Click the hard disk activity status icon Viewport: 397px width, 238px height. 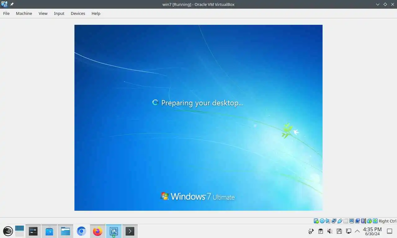click(316, 221)
